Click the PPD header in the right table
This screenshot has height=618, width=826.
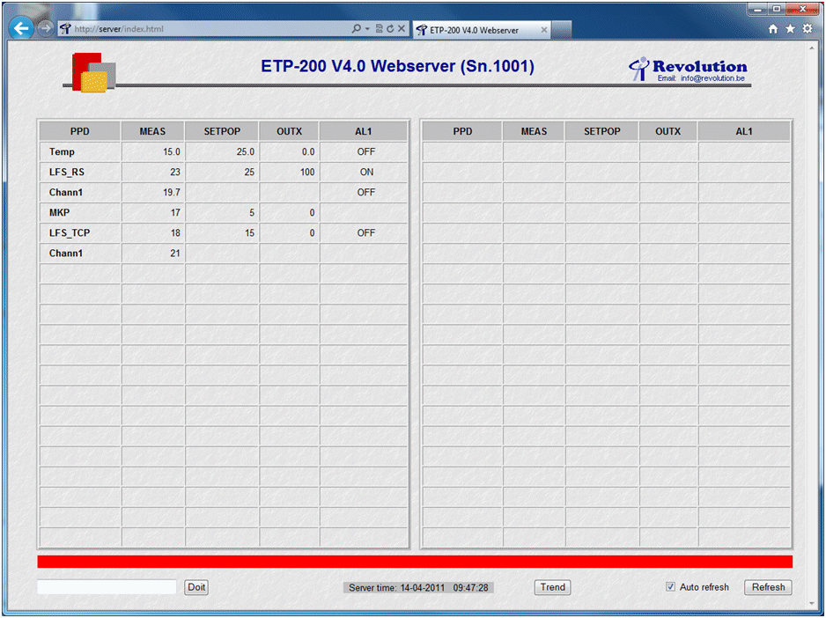(462, 131)
